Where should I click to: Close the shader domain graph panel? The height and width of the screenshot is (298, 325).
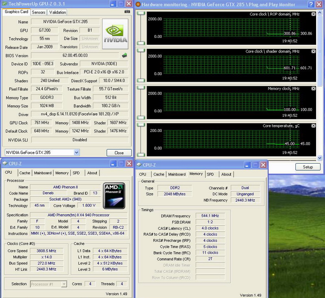(313, 51)
